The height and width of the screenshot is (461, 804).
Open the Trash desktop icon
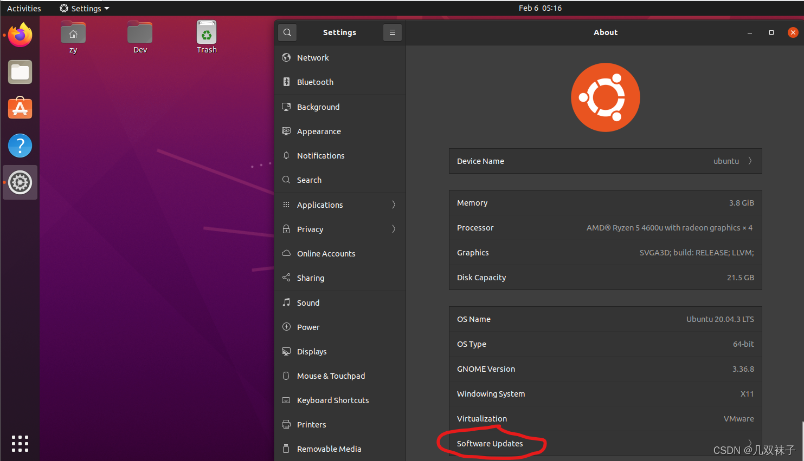coord(207,37)
